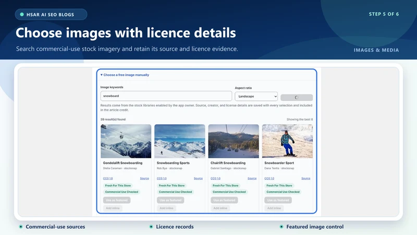Open CC0 1.0 licence link for Snowboarding Sports
Screen dimensions: 417x235
(162, 178)
